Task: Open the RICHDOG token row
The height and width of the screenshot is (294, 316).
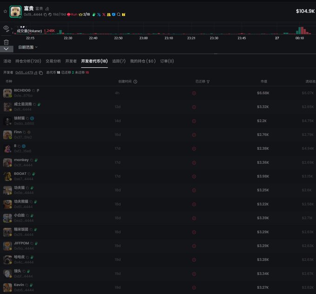Action: tap(158, 93)
